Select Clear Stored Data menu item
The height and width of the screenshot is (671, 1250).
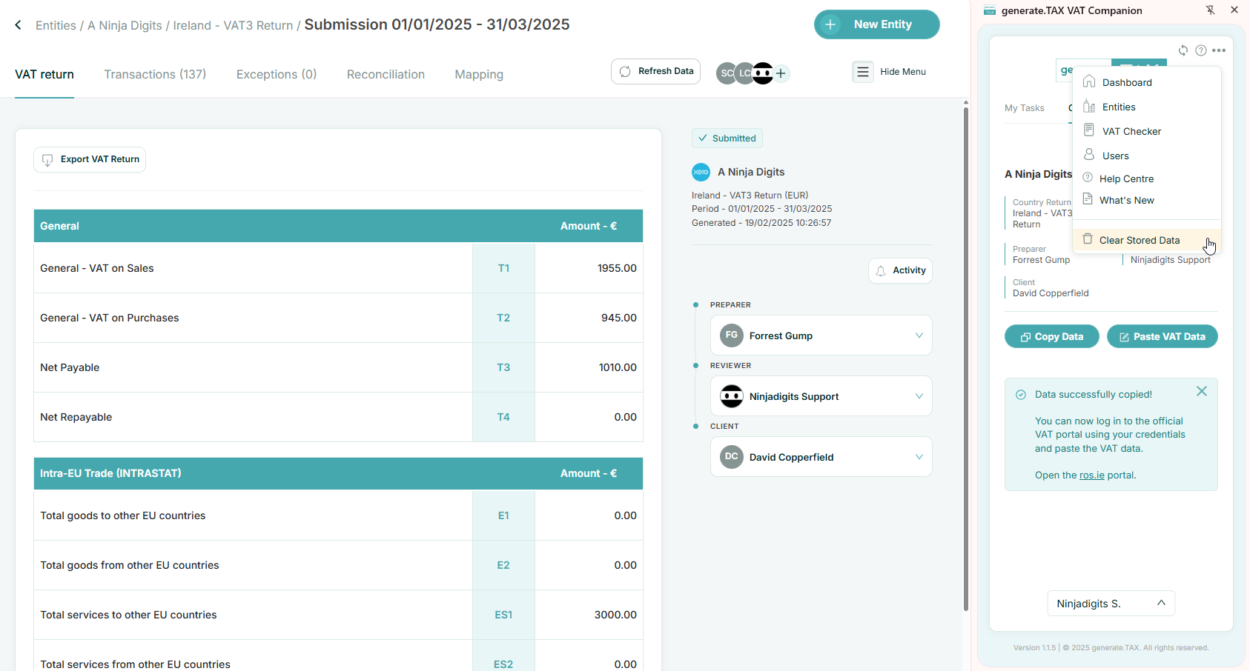(x=1139, y=240)
